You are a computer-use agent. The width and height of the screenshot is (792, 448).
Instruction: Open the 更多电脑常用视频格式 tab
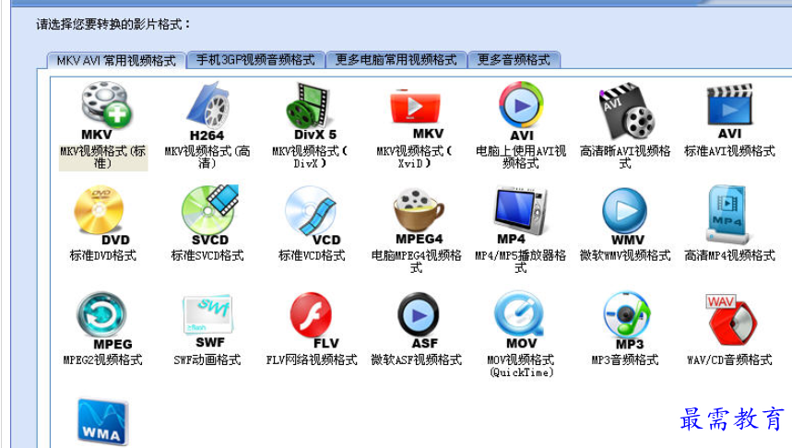click(x=396, y=60)
